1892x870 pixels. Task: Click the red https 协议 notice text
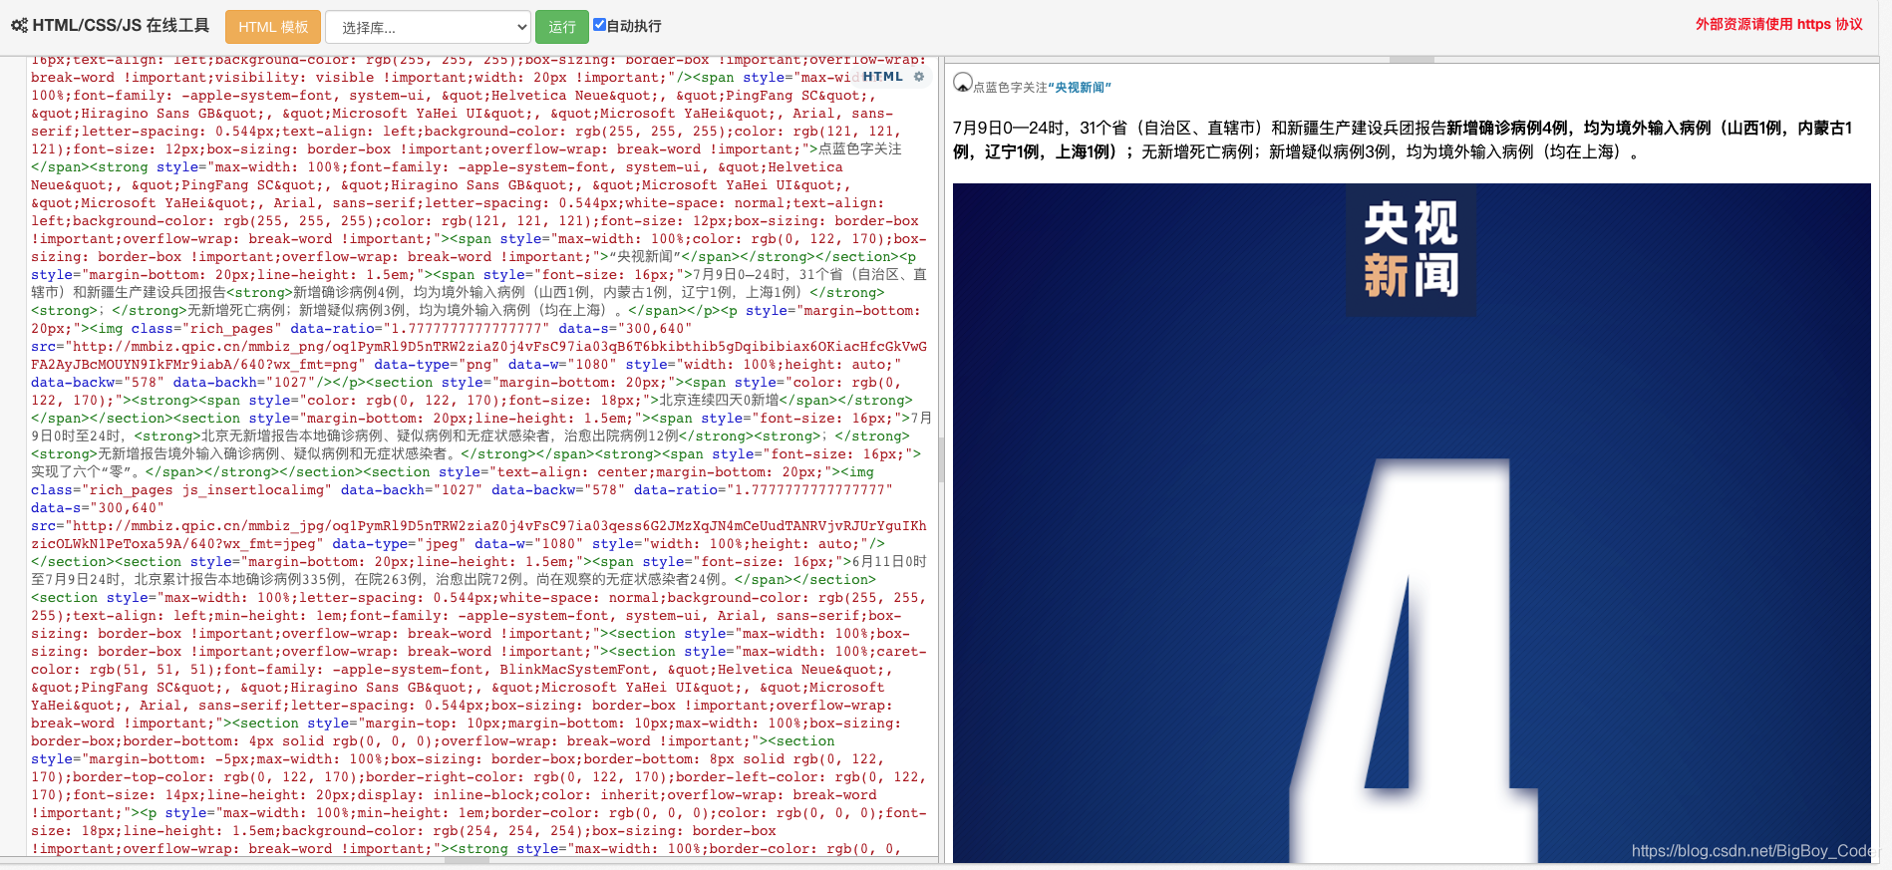click(x=1779, y=24)
